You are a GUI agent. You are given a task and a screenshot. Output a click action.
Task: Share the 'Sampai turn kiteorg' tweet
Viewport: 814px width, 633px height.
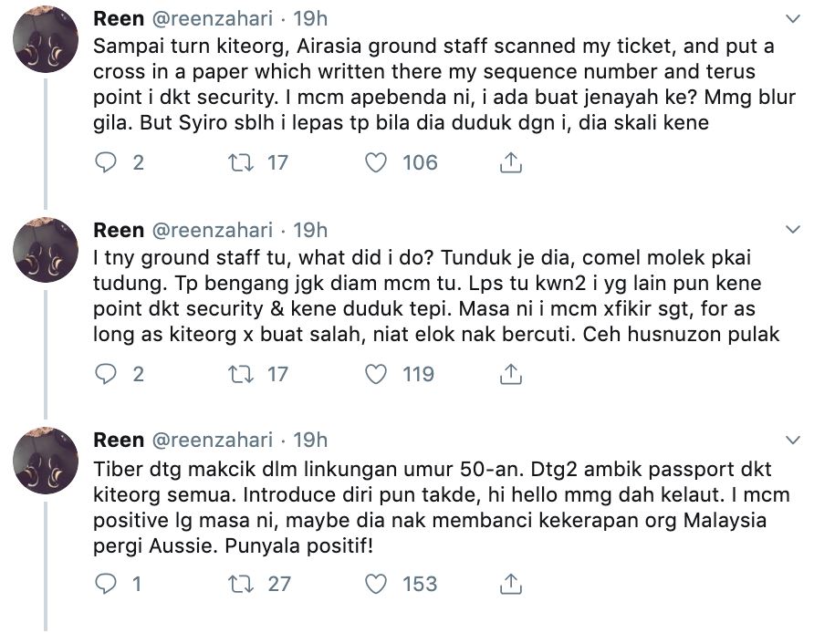click(512, 163)
